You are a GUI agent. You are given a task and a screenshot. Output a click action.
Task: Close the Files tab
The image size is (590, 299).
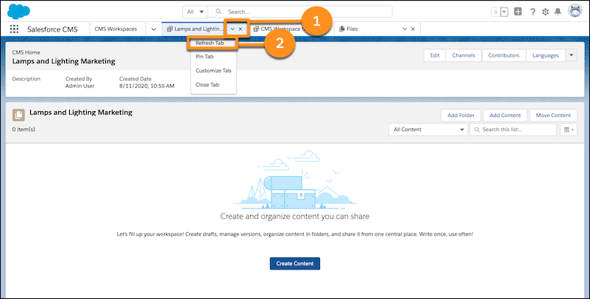pyautogui.click(x=413, y=29)
